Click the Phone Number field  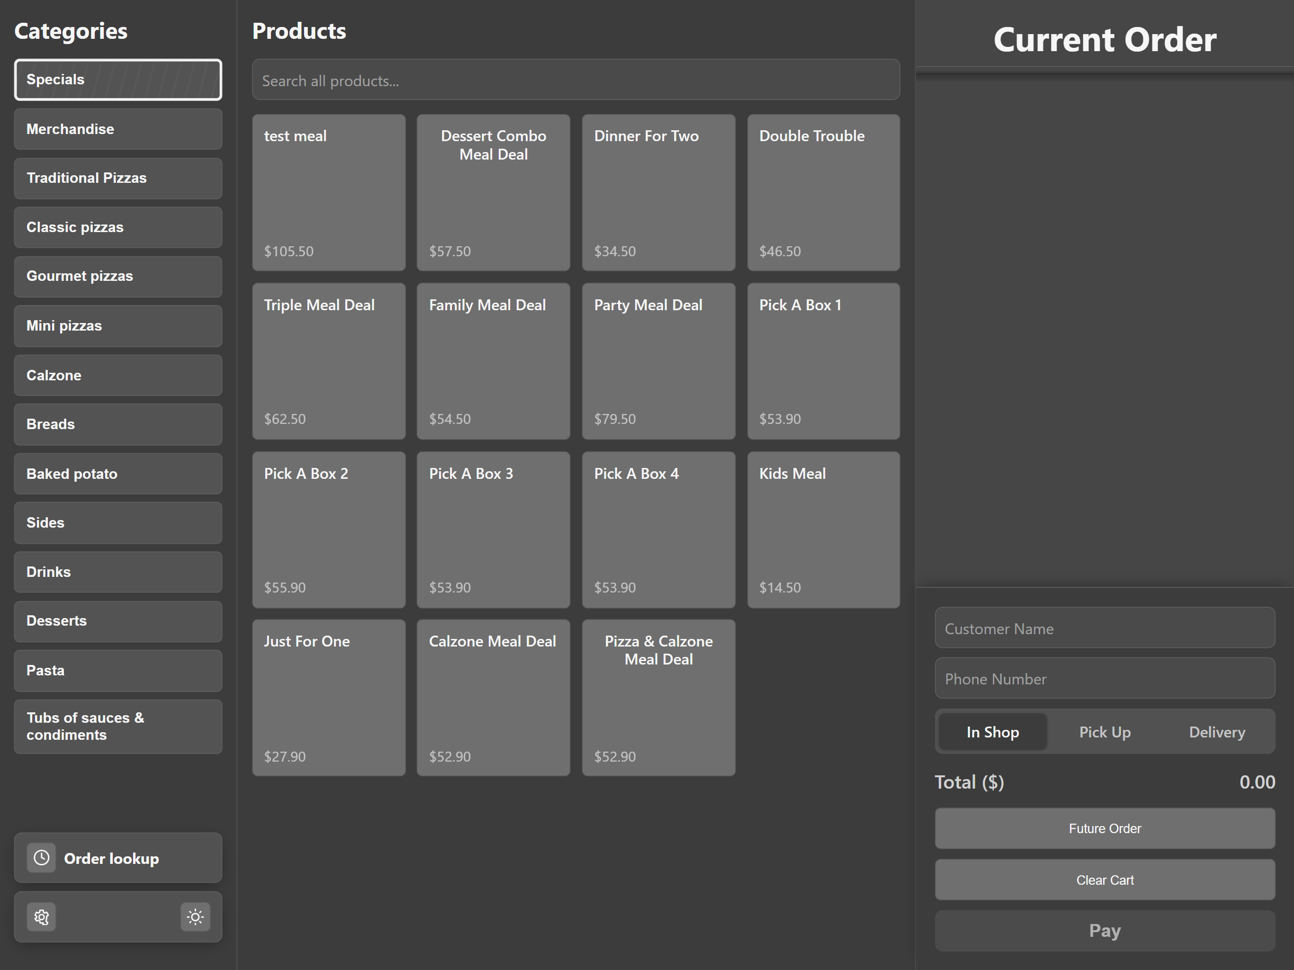pyautogui.click(x=1105, y=678)
